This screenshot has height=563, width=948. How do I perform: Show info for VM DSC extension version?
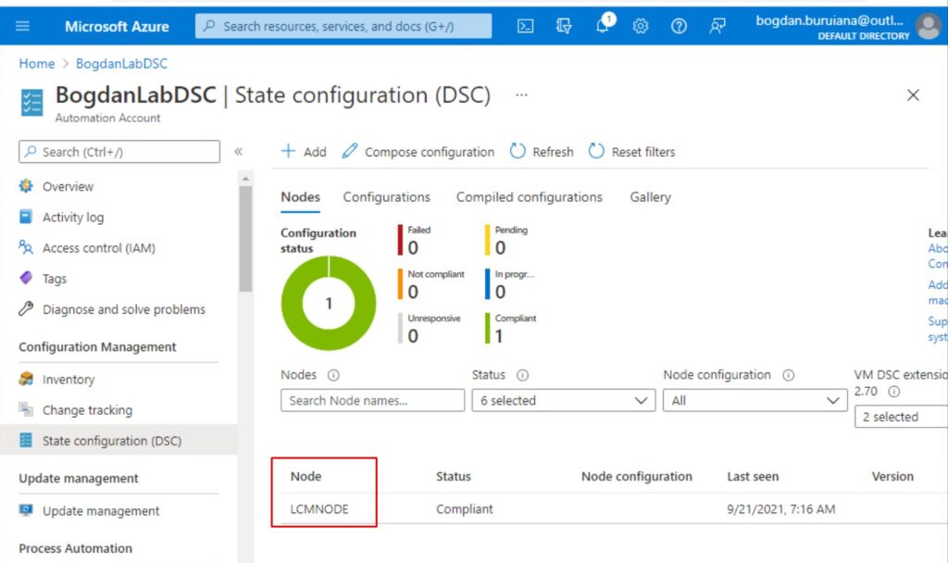pos(893,392)
